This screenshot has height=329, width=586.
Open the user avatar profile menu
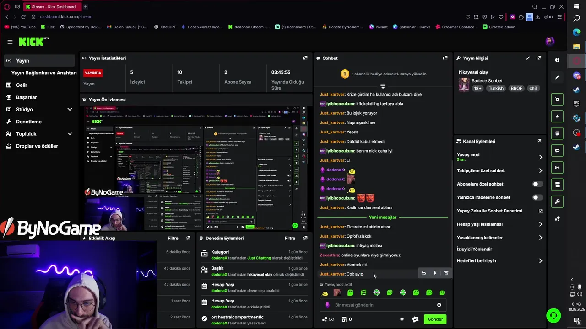tap(550, 41)
